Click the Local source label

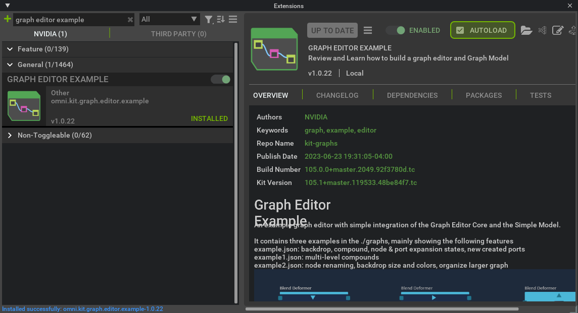click(x=355, y=73)
